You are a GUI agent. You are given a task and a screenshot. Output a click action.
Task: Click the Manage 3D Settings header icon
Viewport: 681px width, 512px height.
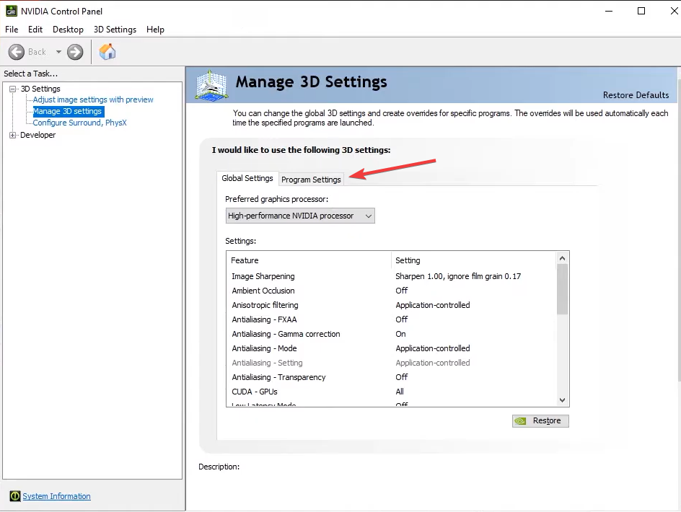[x=211, y=86]
